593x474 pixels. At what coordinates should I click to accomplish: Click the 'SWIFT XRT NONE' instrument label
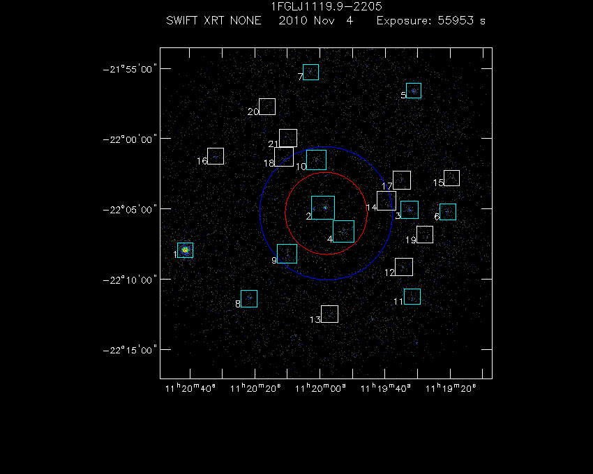[213, 20]
